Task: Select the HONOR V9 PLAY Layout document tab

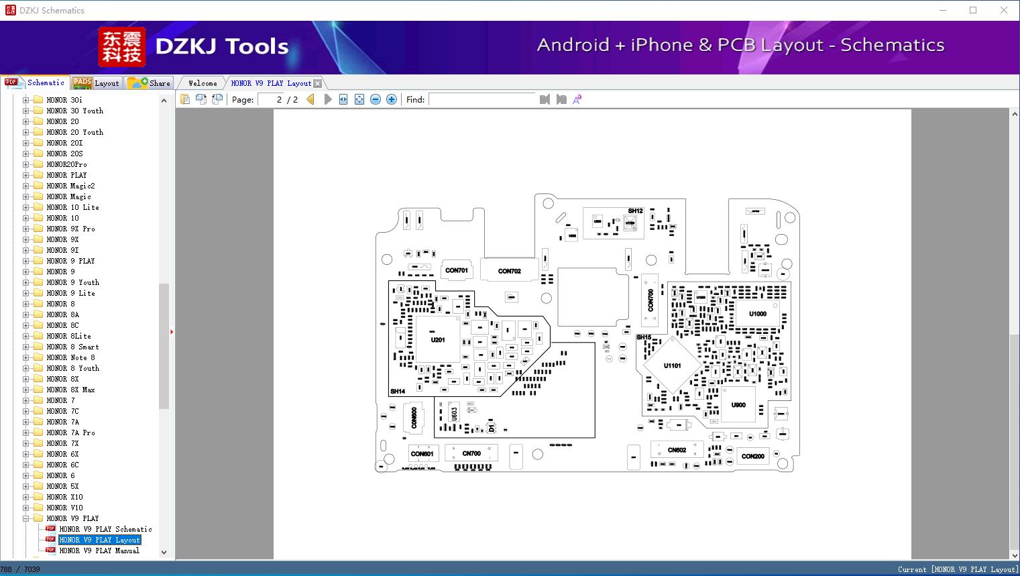Action: click(x=271, y=83)
